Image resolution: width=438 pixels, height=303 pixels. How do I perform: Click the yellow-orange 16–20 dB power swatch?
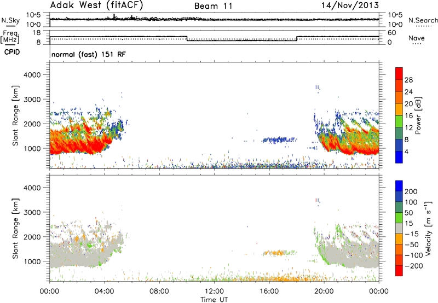[x=399, y=109]
